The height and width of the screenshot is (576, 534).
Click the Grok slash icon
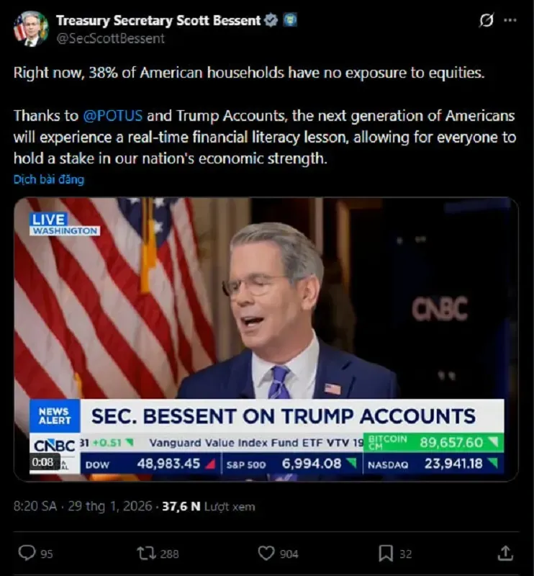[487, 21]
